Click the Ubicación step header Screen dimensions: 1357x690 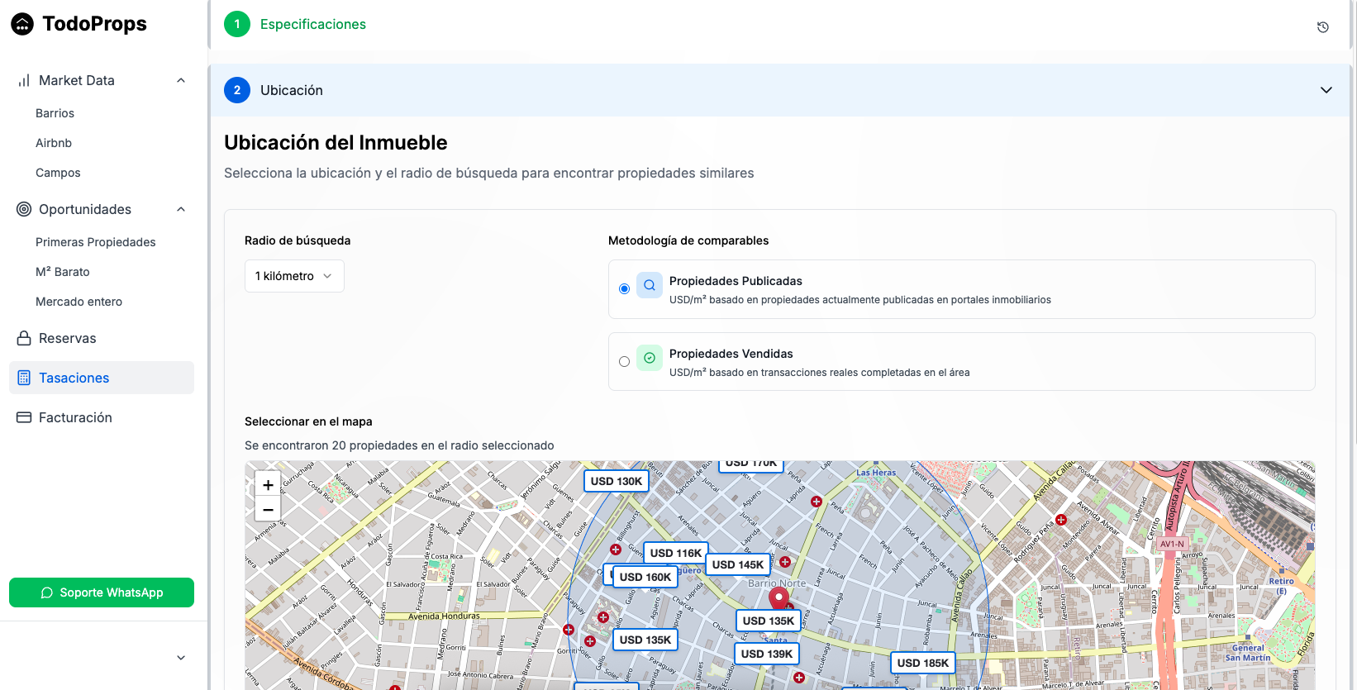[x=780, y=90]
